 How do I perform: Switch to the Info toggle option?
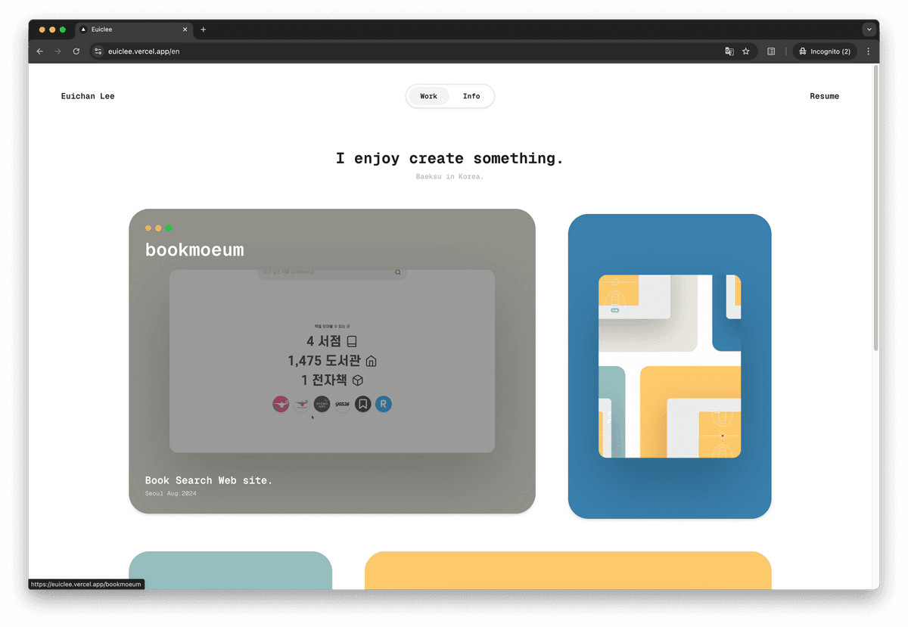pyautogui.click(x=471, y=96)
